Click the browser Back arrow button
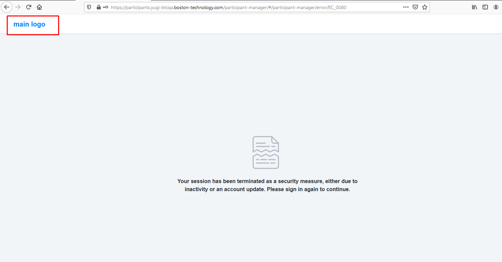 (7, 7)
